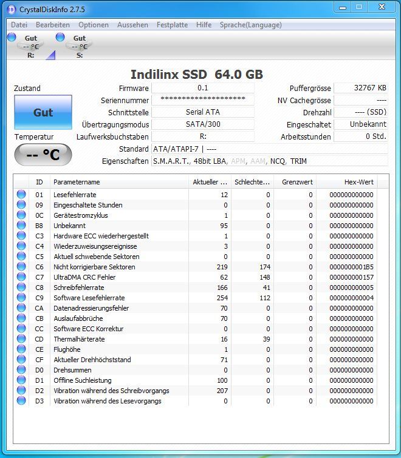Viewport: 401px width, 458px height.
Task: Click status orb of Aktueller Drehhöchststand row
Action: click(21, 359)
